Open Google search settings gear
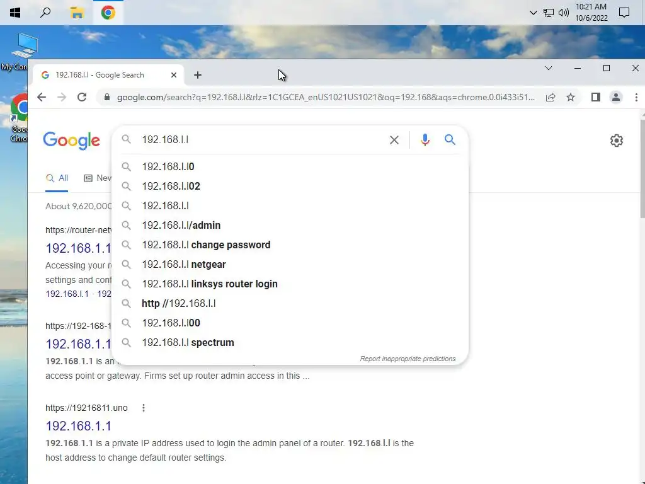Image resolution: width=645 pixels, height=484 pixels. (616, 141)
